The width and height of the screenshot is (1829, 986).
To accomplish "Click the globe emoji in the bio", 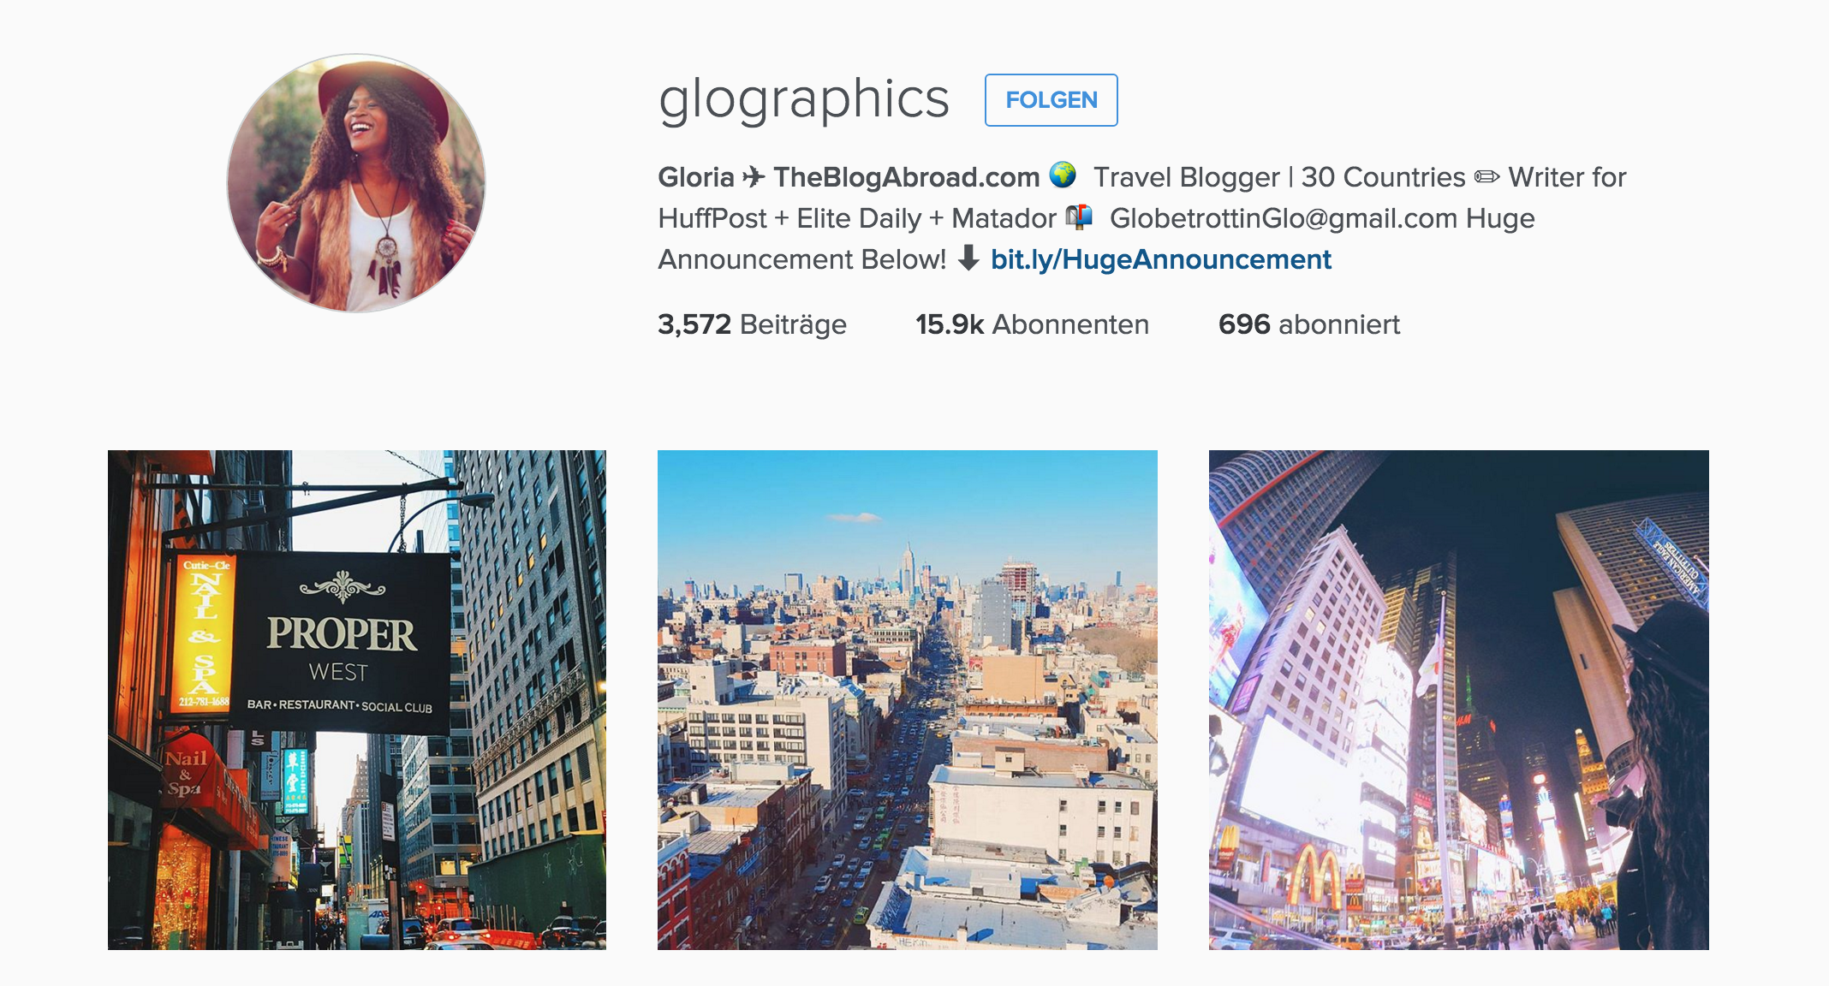I will click(x=1063, y=175).
